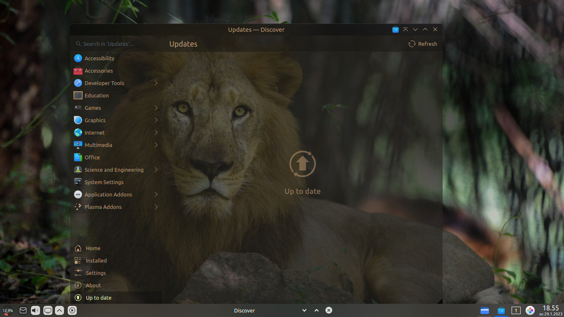
Task: Expand the Multimedia chevron
Action: [x=156, y=145]
